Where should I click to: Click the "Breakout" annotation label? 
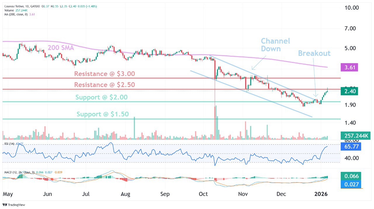(314, 53)
